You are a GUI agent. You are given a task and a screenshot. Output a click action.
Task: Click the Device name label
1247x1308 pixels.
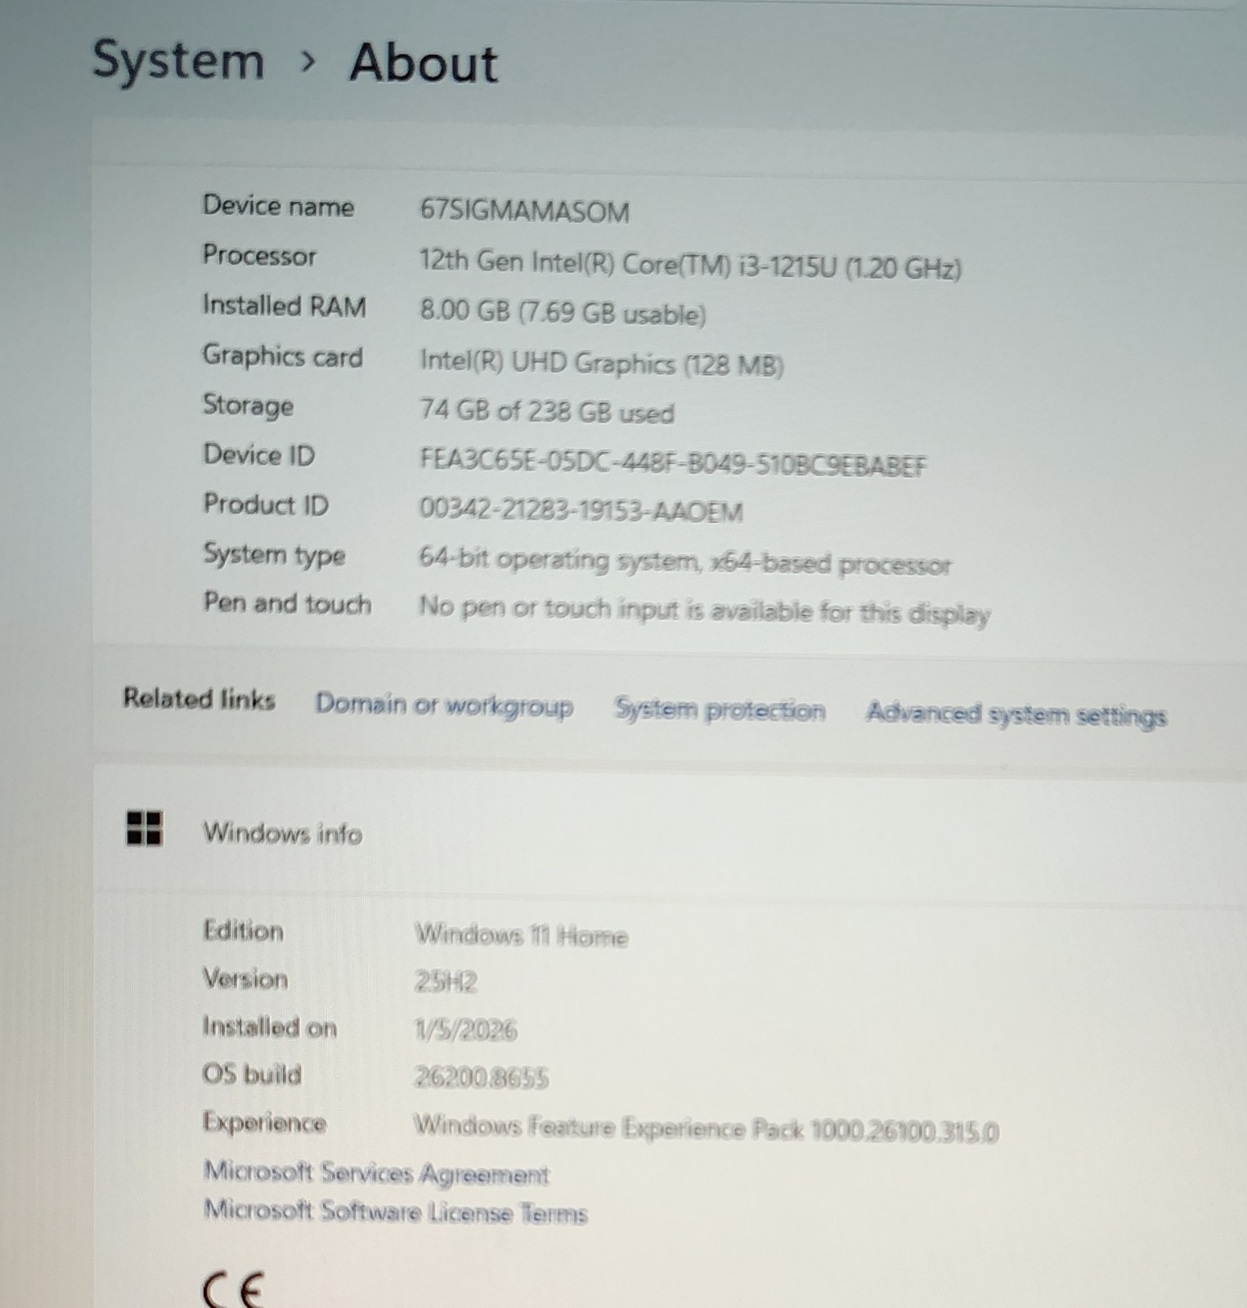(x=278, y=206)
